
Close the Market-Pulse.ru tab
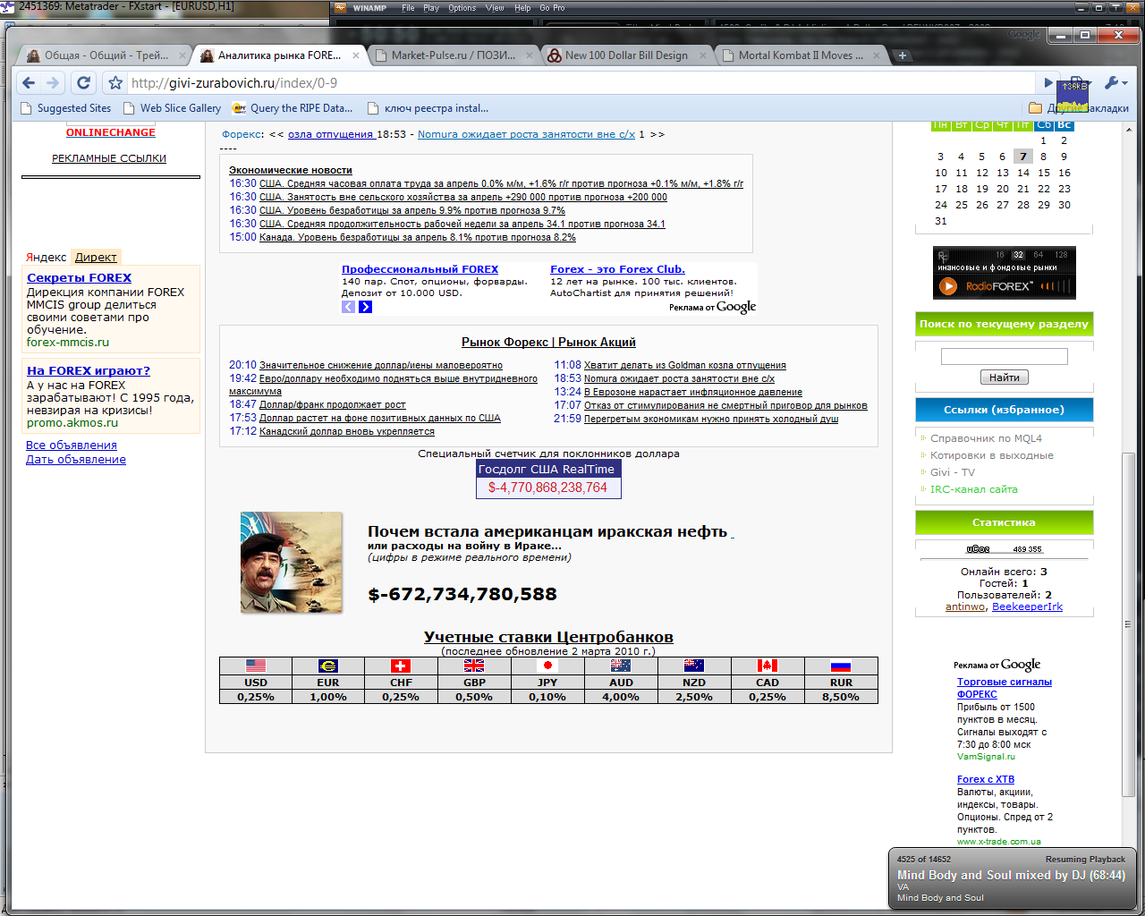pyautogui.click(x=530, y=55)
